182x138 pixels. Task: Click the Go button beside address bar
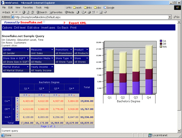click(176, 17)
